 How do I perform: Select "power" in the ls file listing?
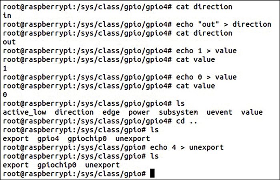pyautogui.click(x=139, y=112)
